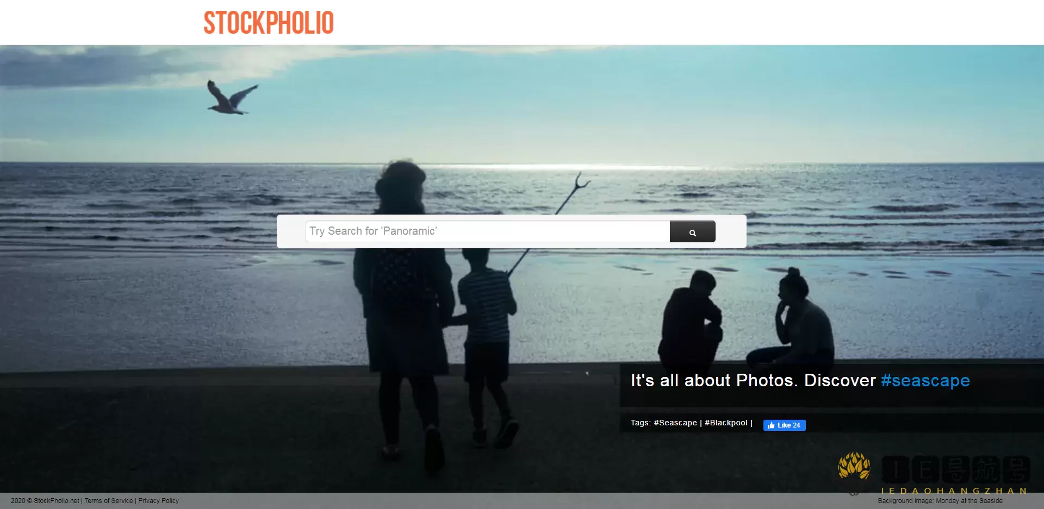Visit the StockPholio.net footer link

pyautogui.click(x=57, y=501)
